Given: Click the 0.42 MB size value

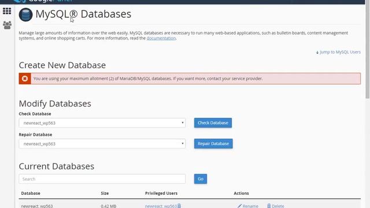Looking at the screenshot, I should tap(109, 206).
